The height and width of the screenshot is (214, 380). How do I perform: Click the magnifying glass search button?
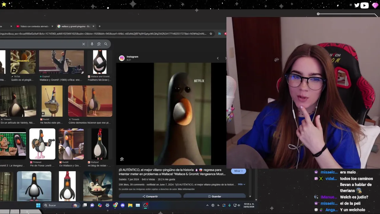tap(106, 44)
